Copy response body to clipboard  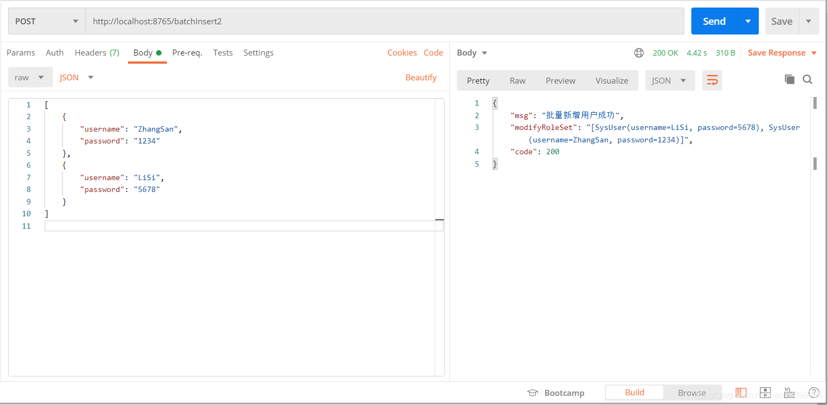pyautogui.click(x=789, y=80)
